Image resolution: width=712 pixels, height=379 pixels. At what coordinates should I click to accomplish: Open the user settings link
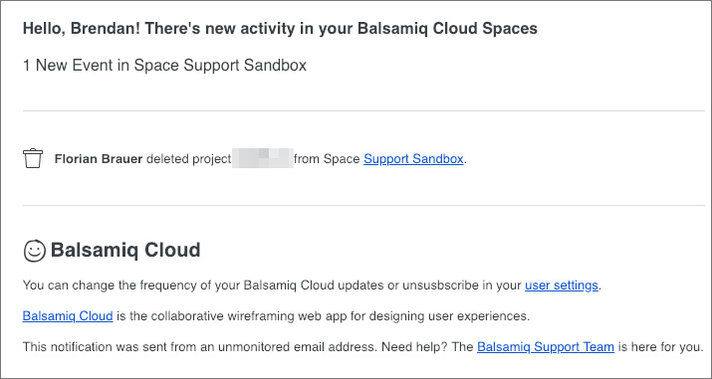coord(562,285)
